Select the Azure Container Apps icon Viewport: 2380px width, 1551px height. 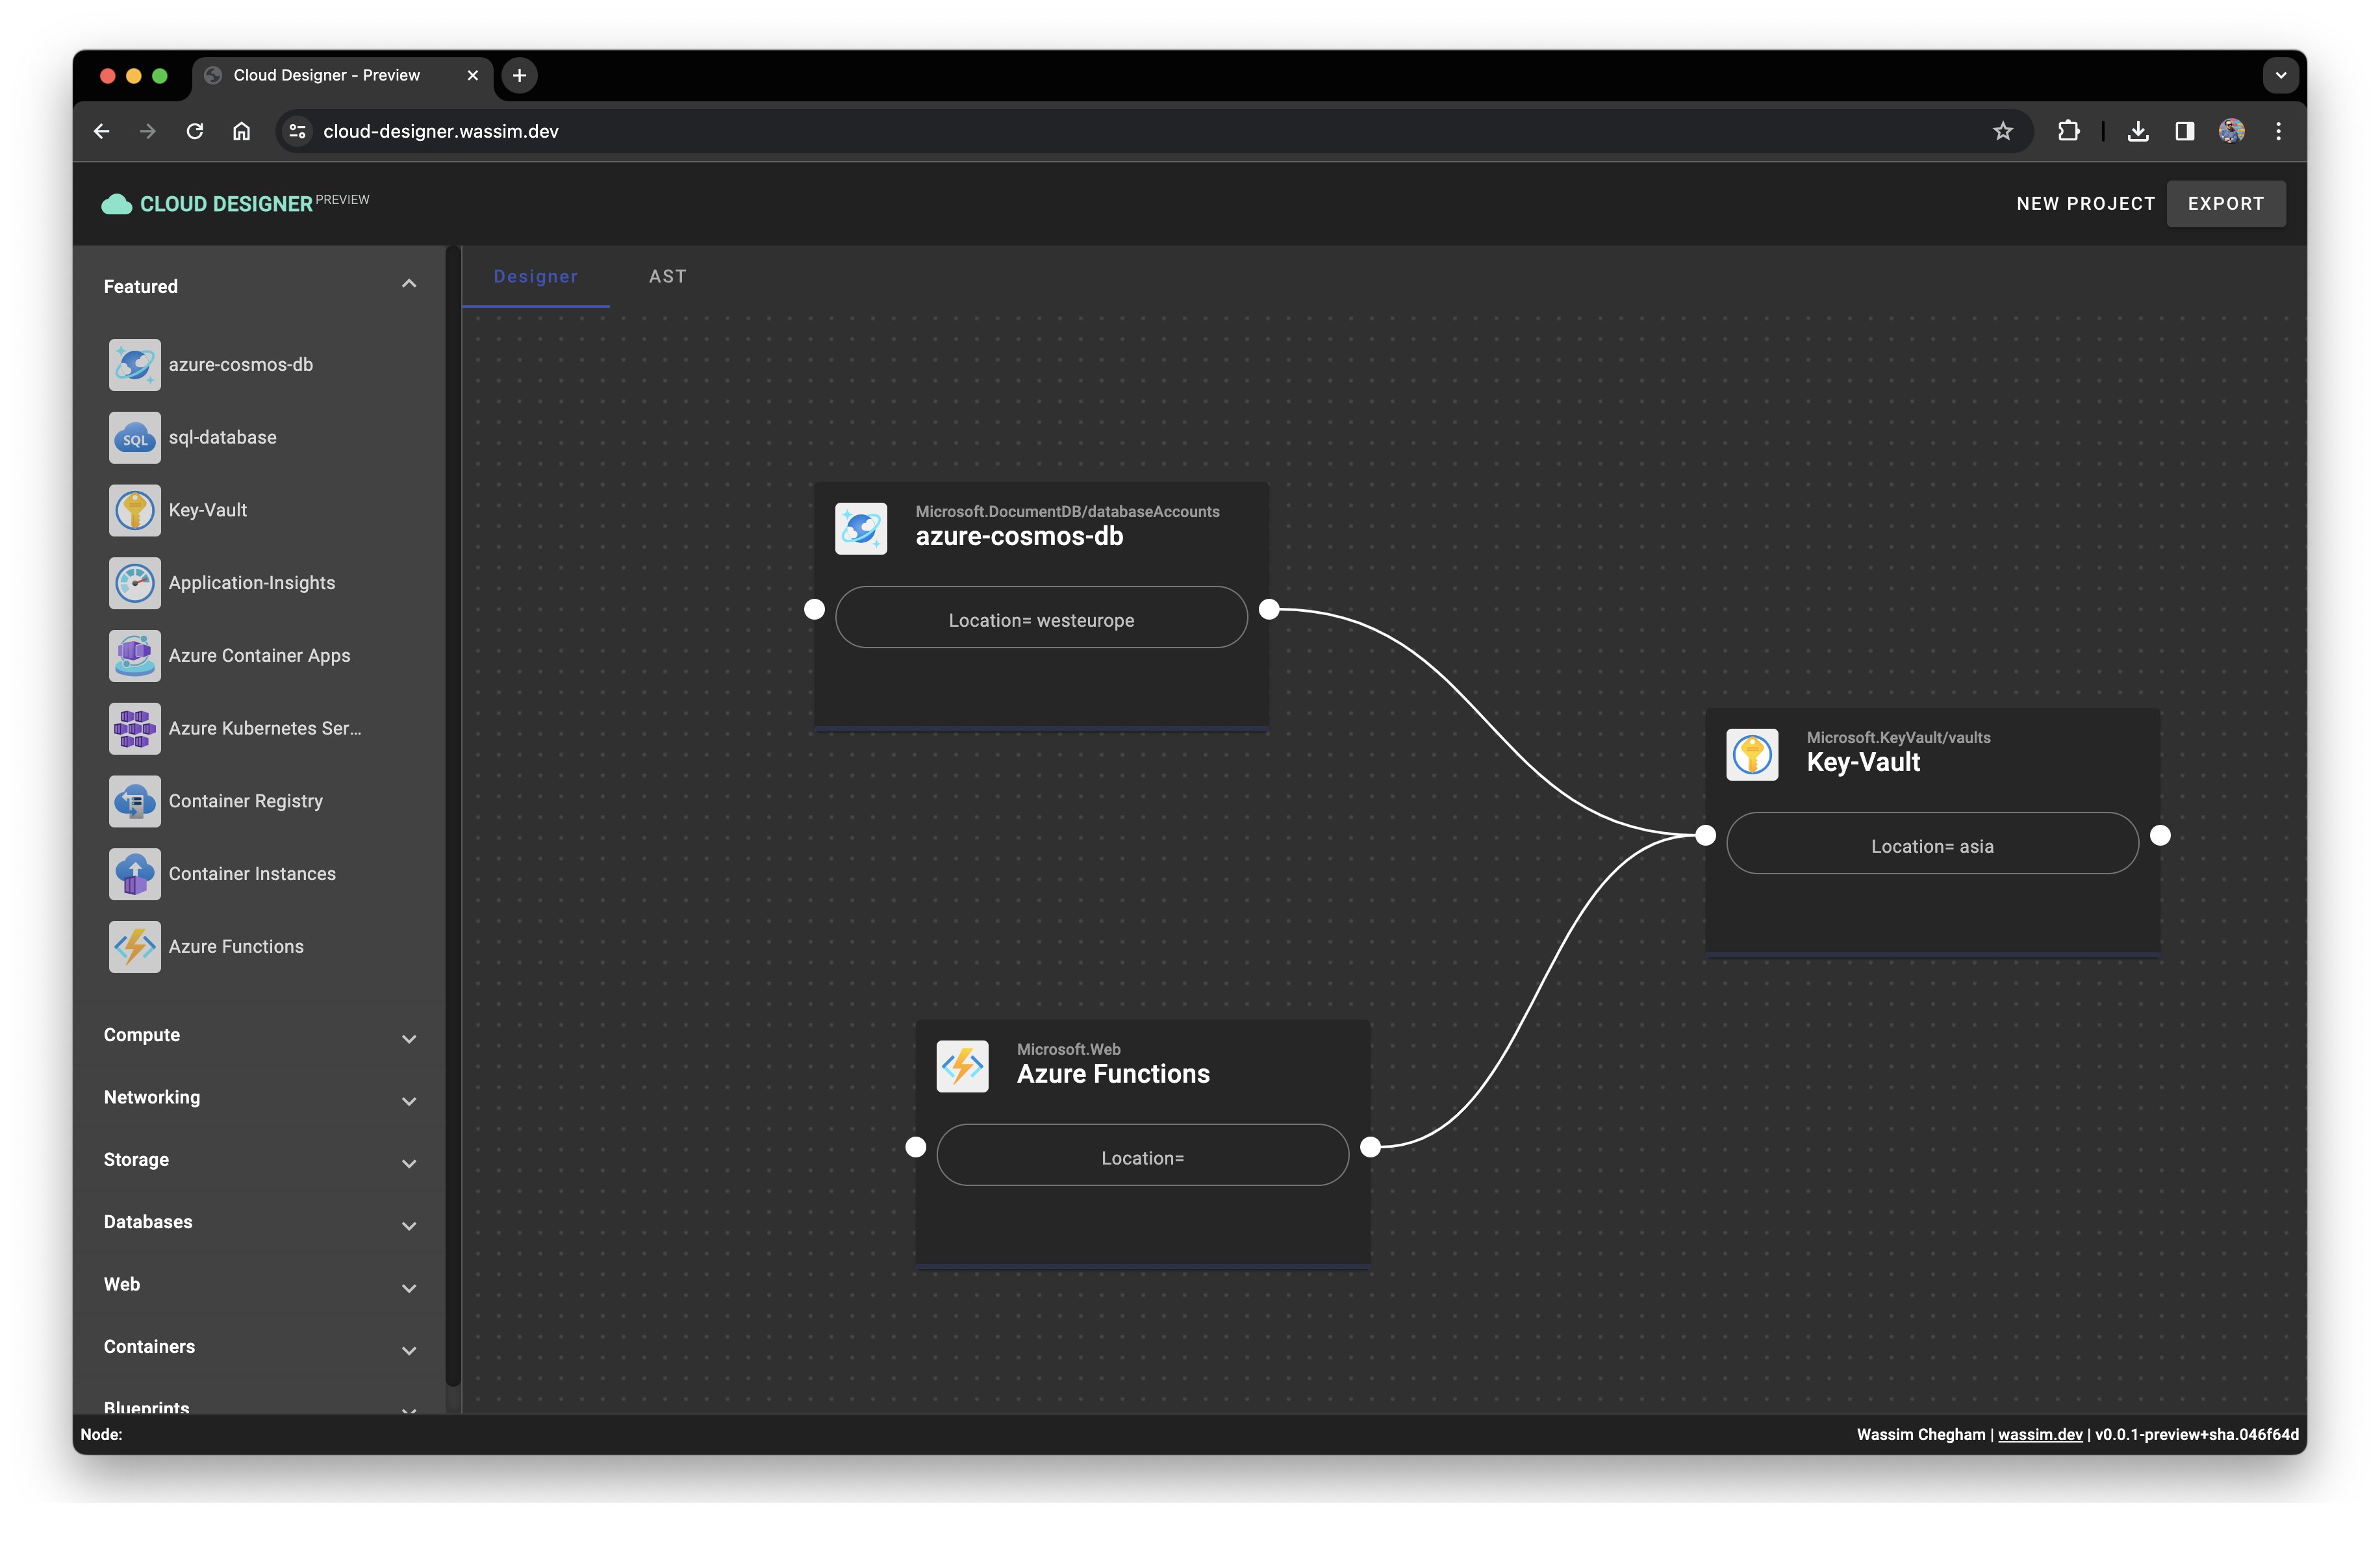(134, 656)
